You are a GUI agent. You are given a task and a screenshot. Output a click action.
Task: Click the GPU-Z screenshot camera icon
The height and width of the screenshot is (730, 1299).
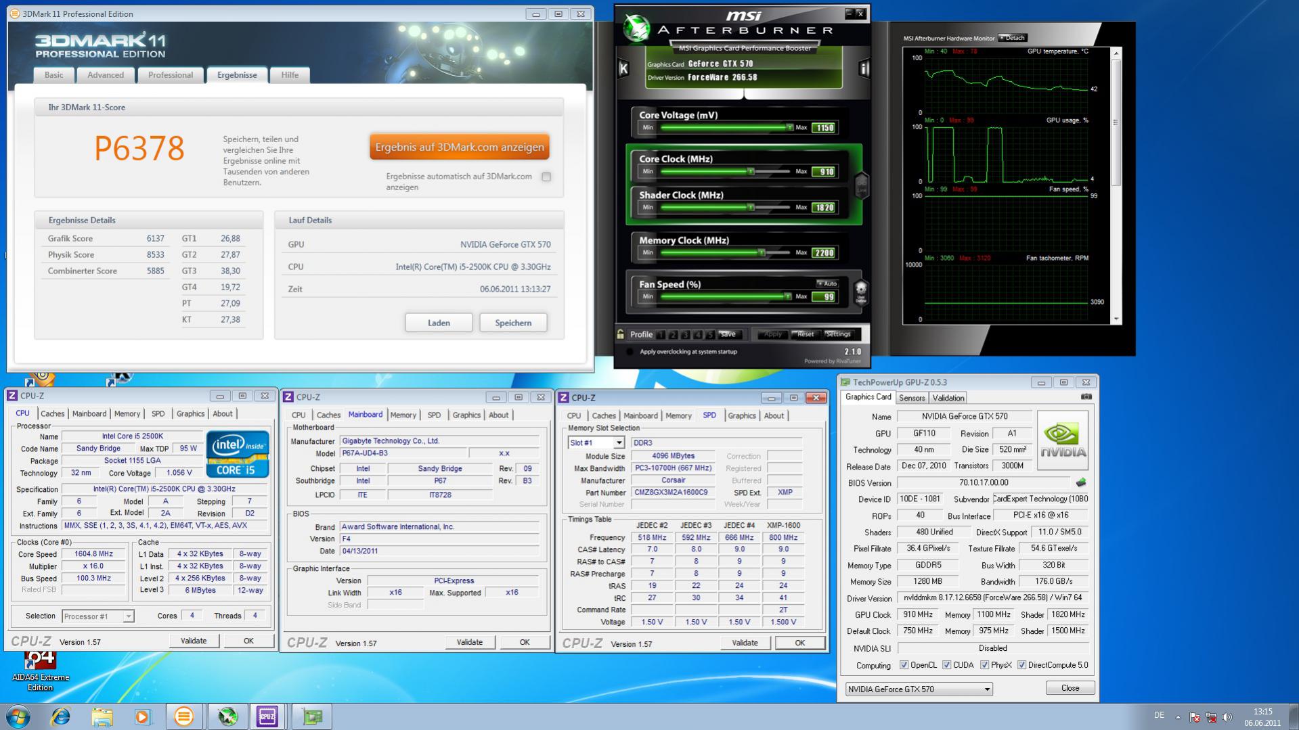tap(1086, 397)
